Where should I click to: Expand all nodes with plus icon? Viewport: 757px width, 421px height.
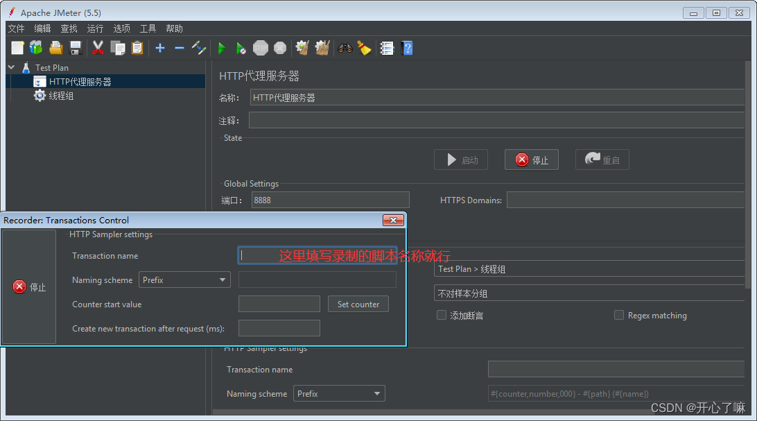tap(160, 48)
